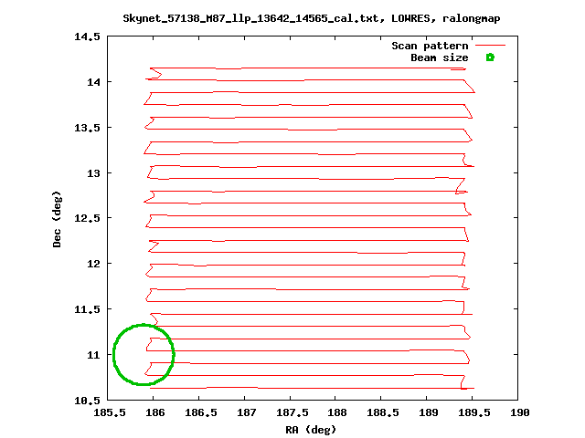Click the 14 Dec tick label
Image resolution: width=585 pixels, height=438 pixels.
point(93,82)
